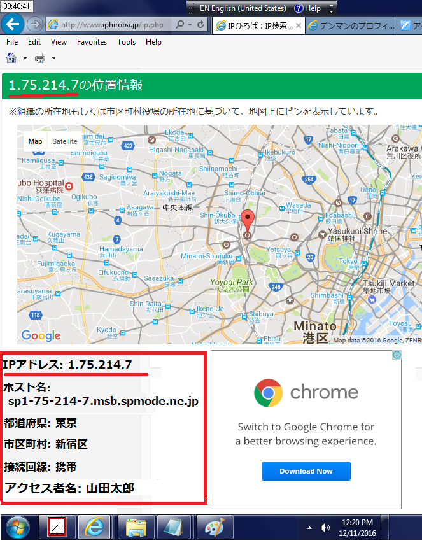Switch to the IPひろば tab
This screenshot has height=550, width=422.
coord(258,25)
